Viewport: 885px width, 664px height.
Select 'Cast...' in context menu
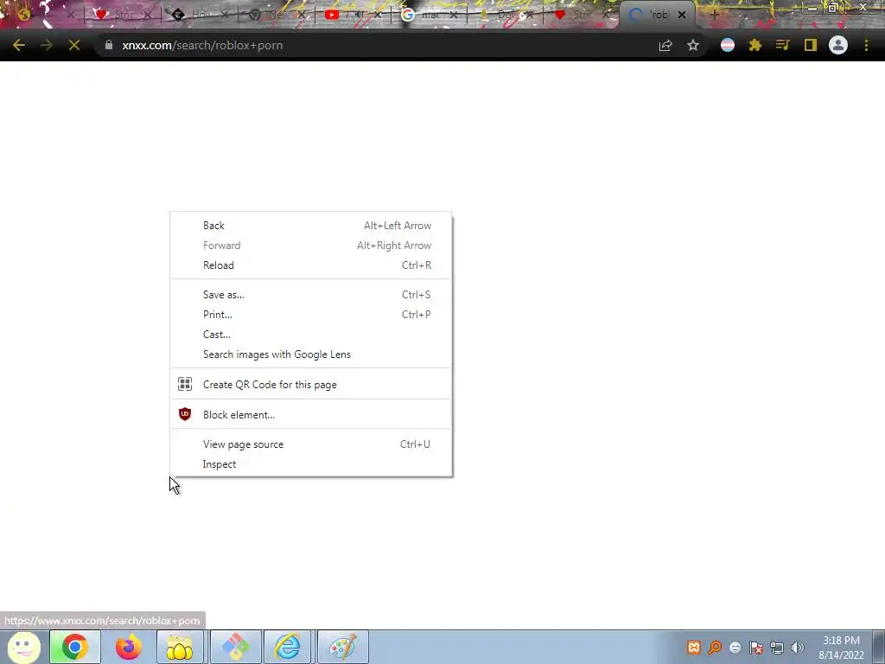310,335
